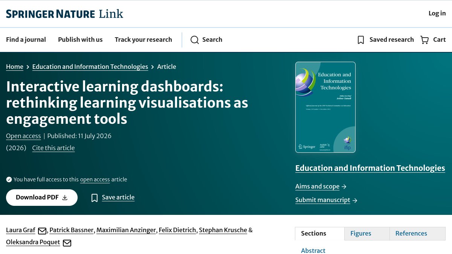Open Saved research text link

pyautogui.click(x=392, y=40)
